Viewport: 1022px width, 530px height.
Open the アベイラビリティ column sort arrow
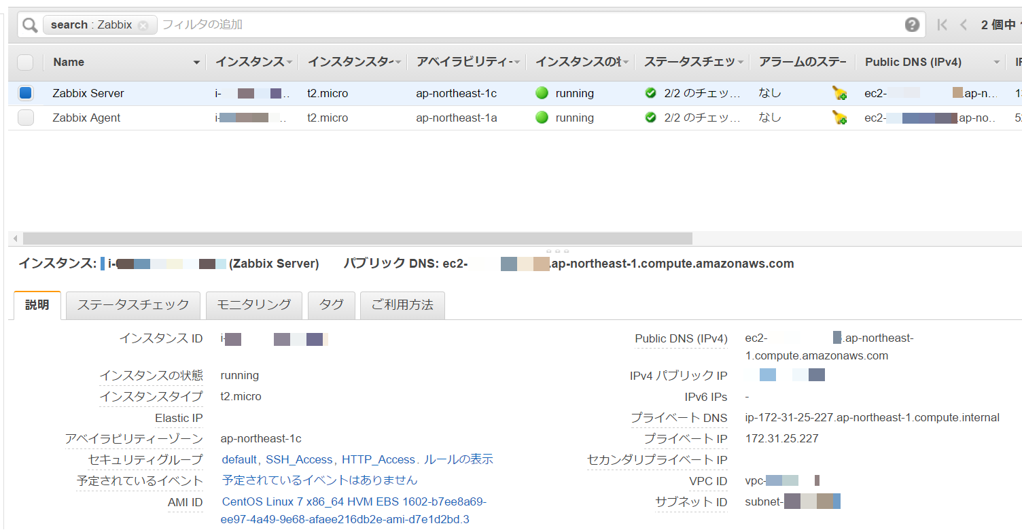coord(517,63)
